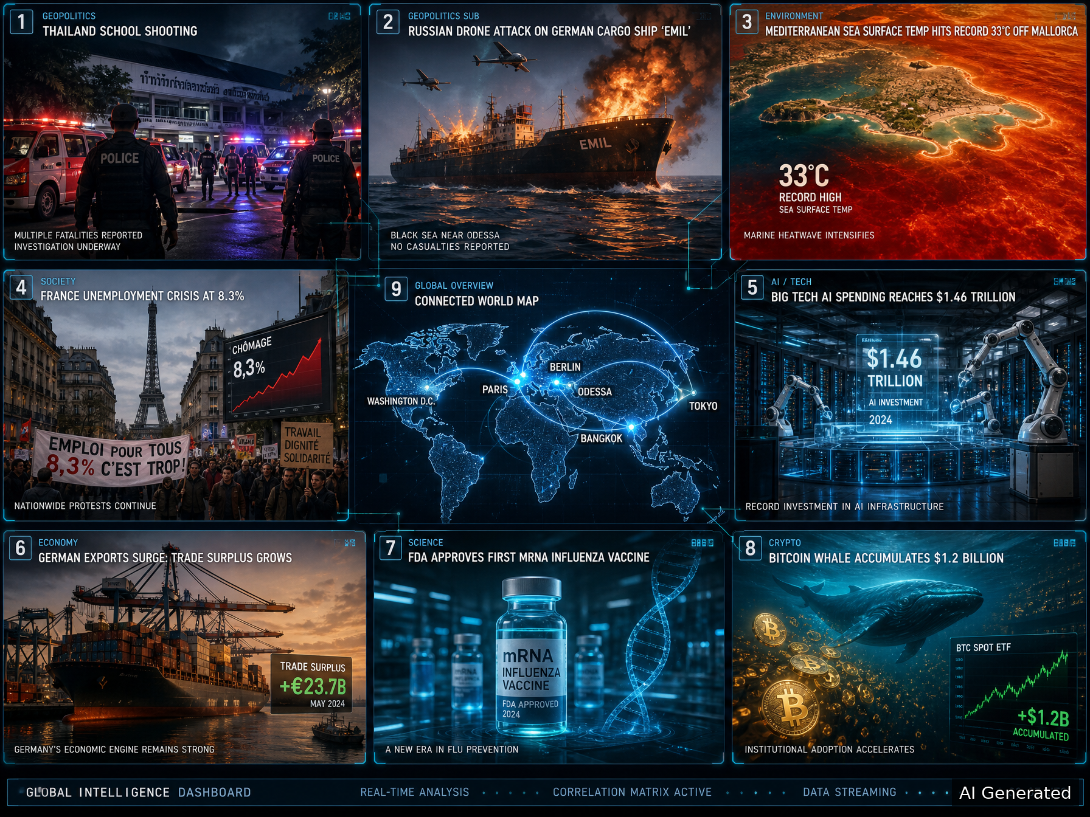The height and width of the screenshot is (817, 1090).
Task: Click the Correlation Matrix Active status label
Action: click(x=632, y=792)
